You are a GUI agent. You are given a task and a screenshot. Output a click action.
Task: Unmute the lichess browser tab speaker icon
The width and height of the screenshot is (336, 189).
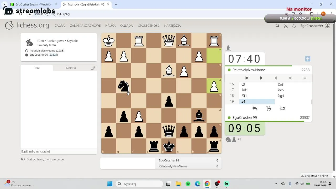[x=103, y=4]
